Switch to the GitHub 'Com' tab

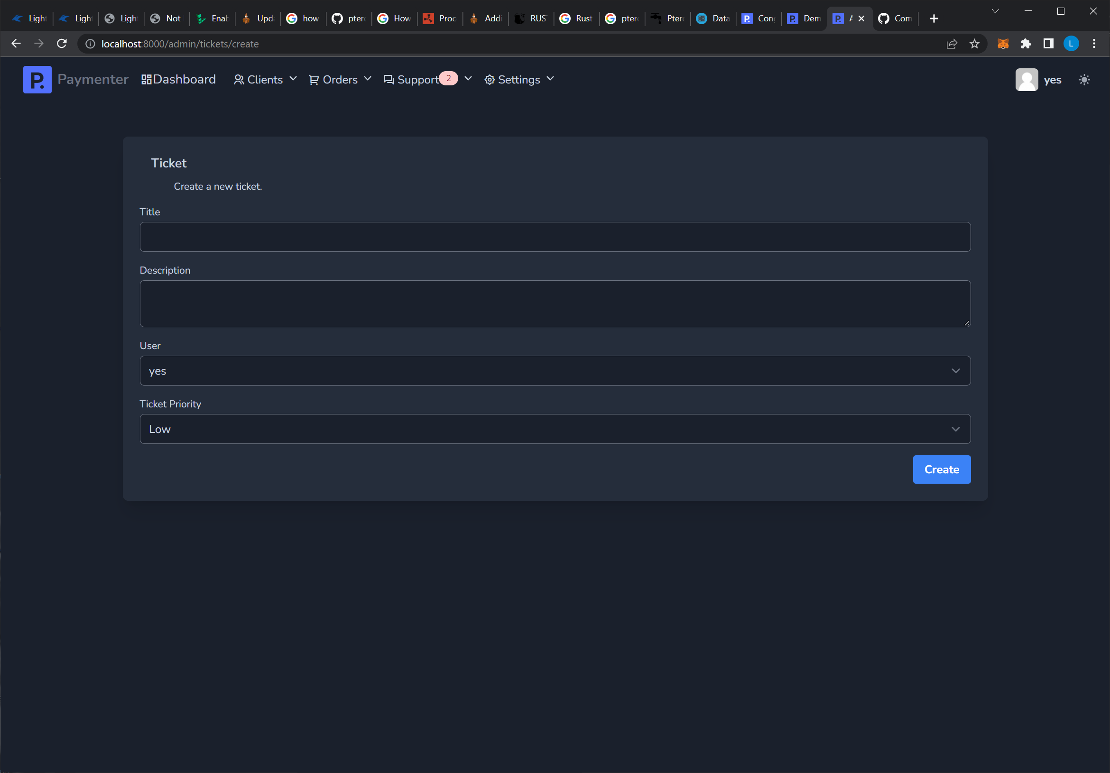point(895,18)
